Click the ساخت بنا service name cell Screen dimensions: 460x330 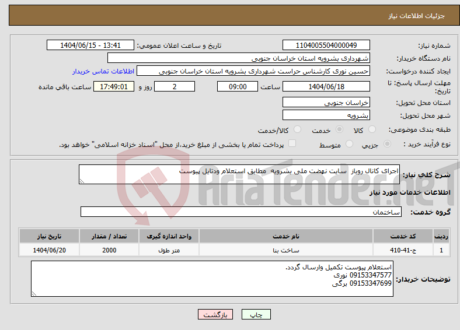[x=286, y=250]
